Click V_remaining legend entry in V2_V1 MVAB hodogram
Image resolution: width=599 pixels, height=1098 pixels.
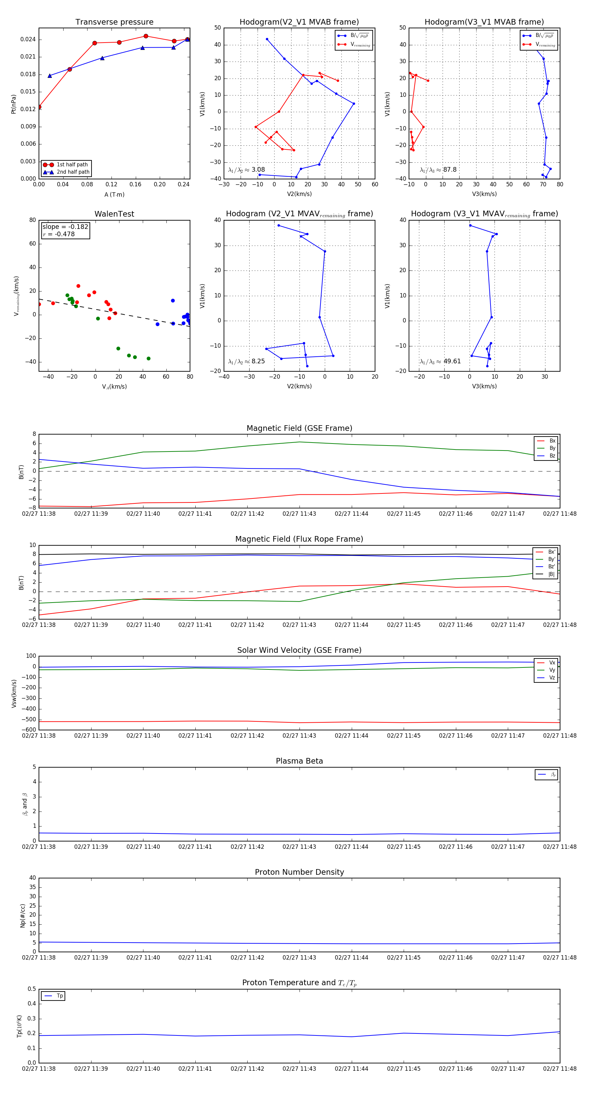(x=353, y=44)
